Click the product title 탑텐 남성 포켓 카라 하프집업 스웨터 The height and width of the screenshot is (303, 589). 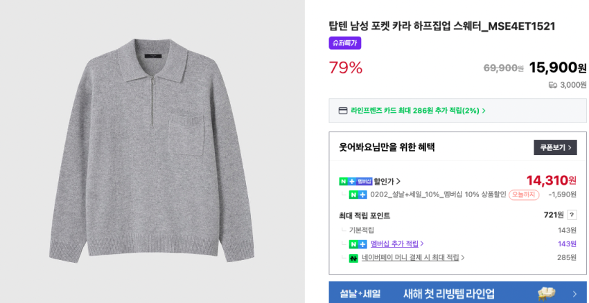click(441, 26)
